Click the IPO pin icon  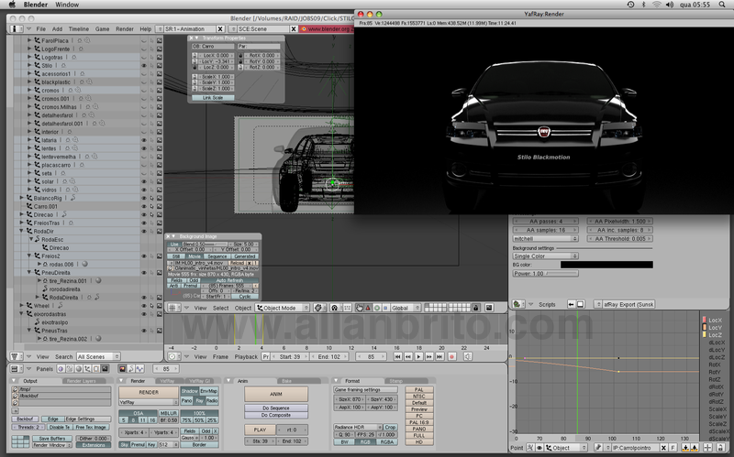(x=598, y=448)
